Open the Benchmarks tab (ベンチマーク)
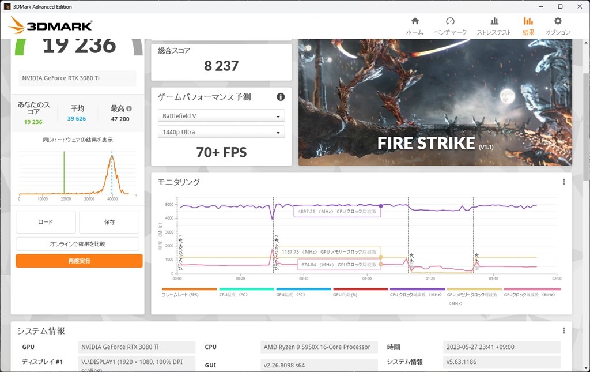This screenshot has width=590, height=372. tap(451, 26)
